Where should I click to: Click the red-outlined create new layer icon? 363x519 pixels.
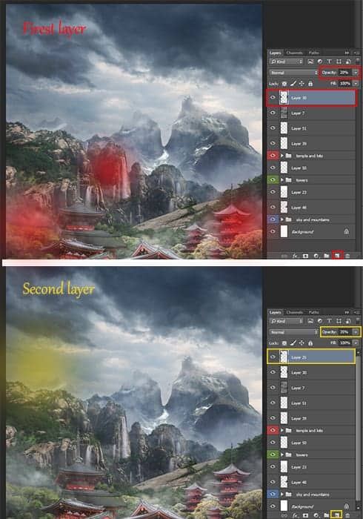tap(337, 256)
